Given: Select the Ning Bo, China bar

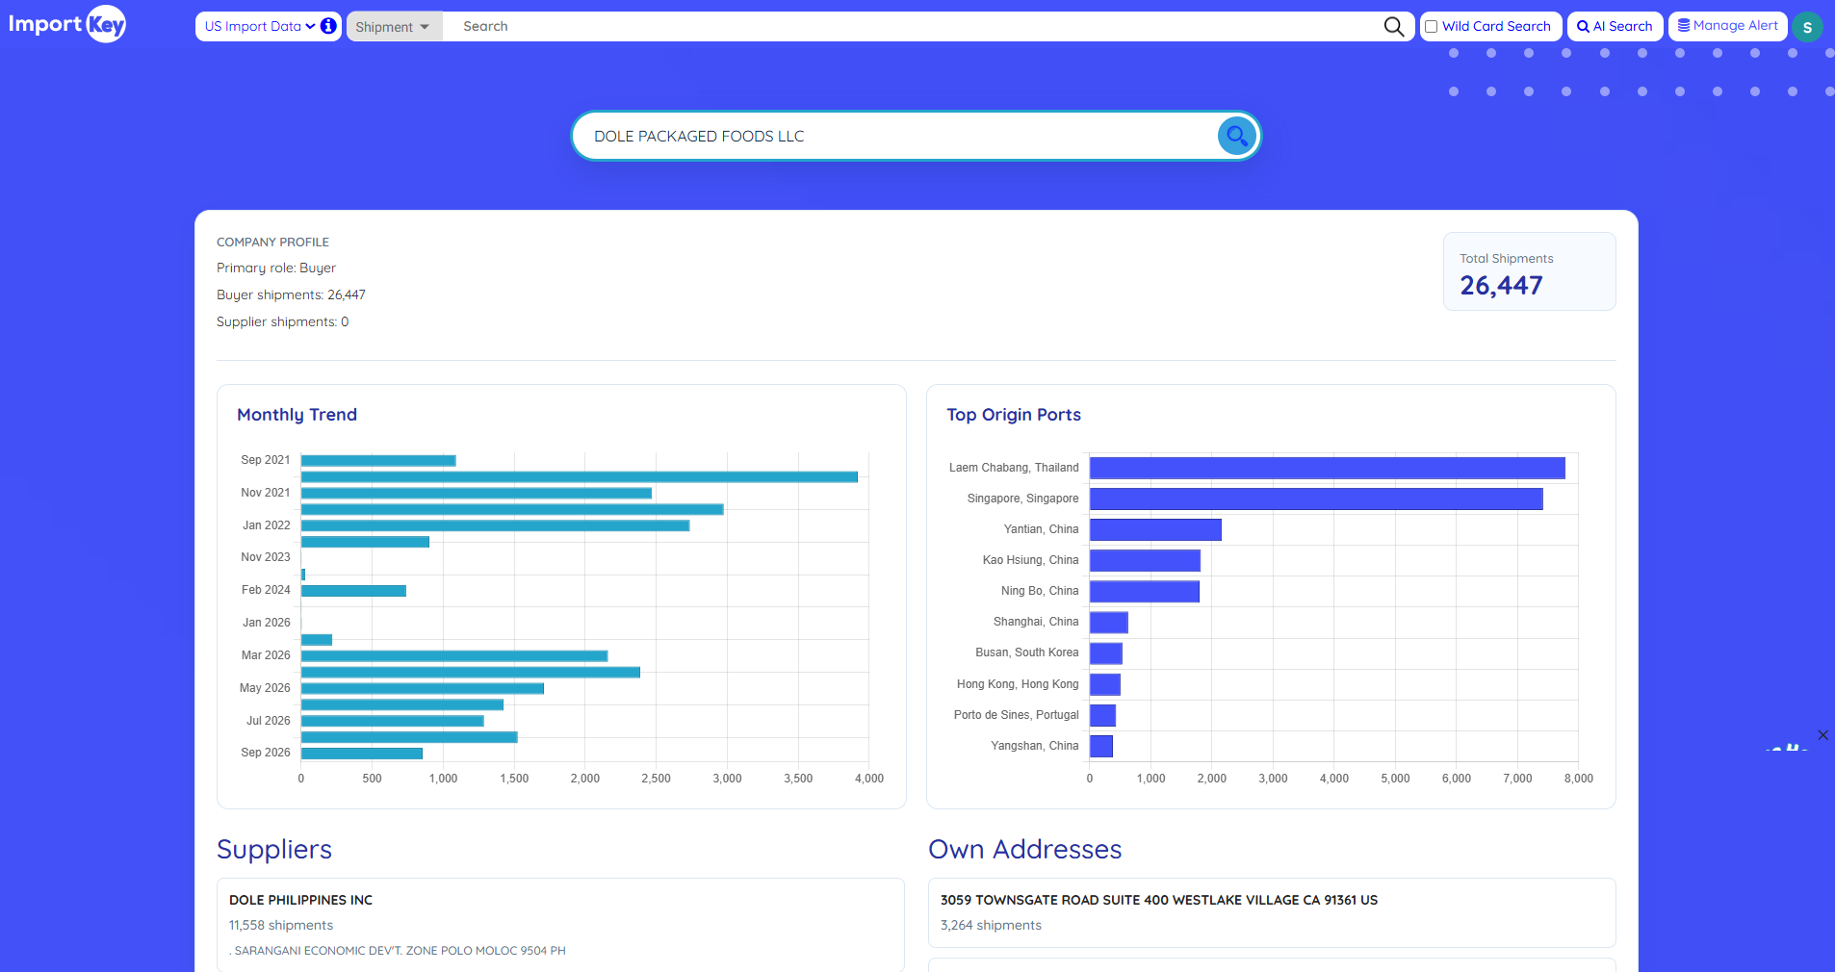Looking at the screenshot, I should point(1144,591).
